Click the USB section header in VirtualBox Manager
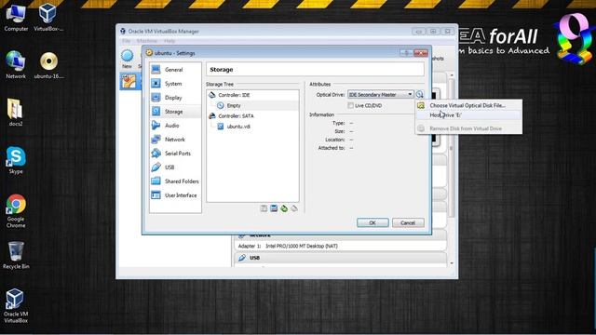 [340, 258]
